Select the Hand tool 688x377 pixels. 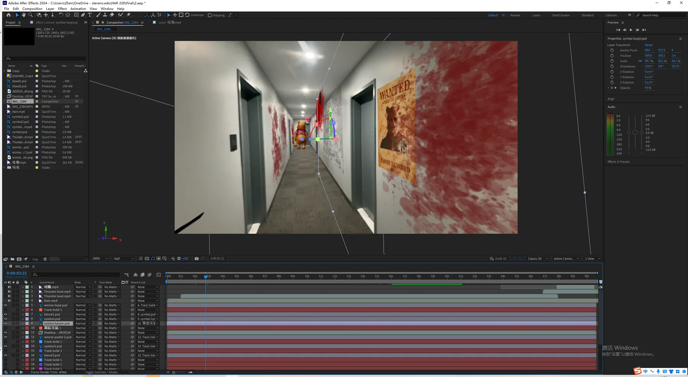[24, 15]
